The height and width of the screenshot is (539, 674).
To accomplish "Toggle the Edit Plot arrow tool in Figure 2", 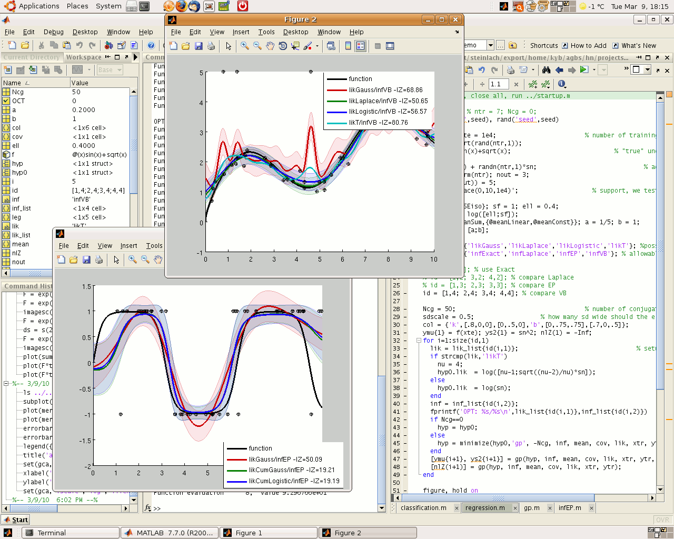I will tap(229, 46).
